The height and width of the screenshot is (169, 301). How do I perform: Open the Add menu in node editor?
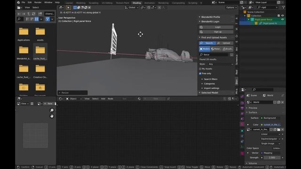[103, 99]
